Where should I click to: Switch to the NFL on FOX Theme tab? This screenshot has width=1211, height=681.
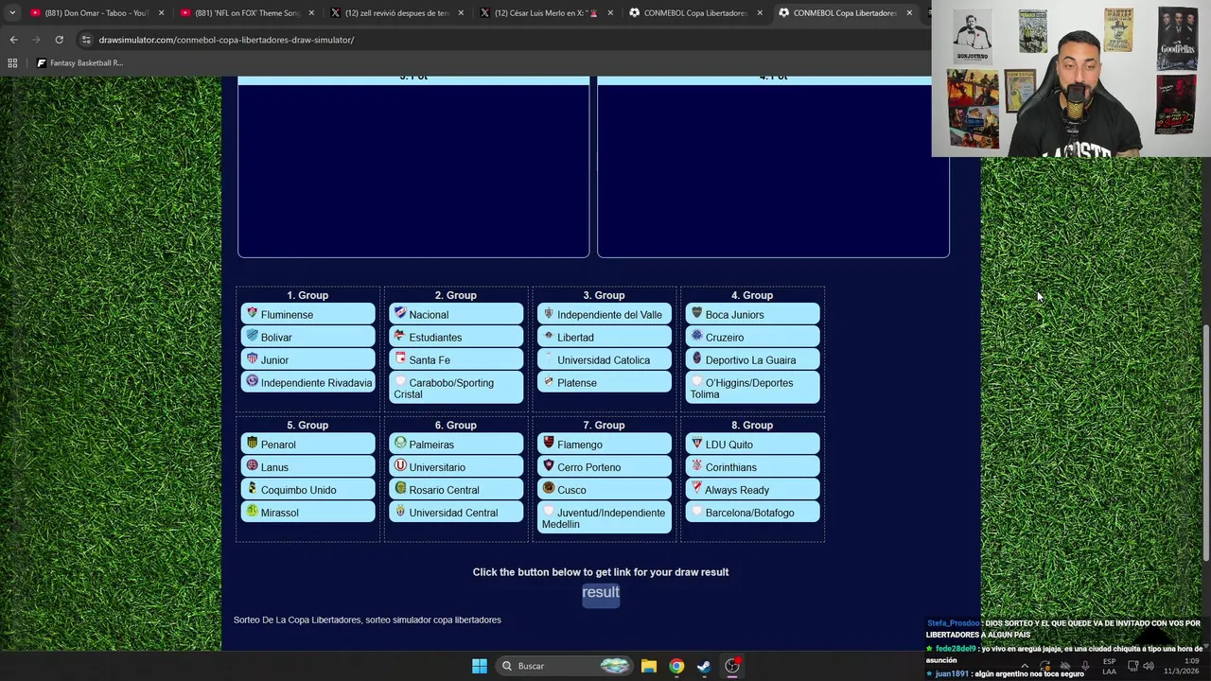click(246, 13)
